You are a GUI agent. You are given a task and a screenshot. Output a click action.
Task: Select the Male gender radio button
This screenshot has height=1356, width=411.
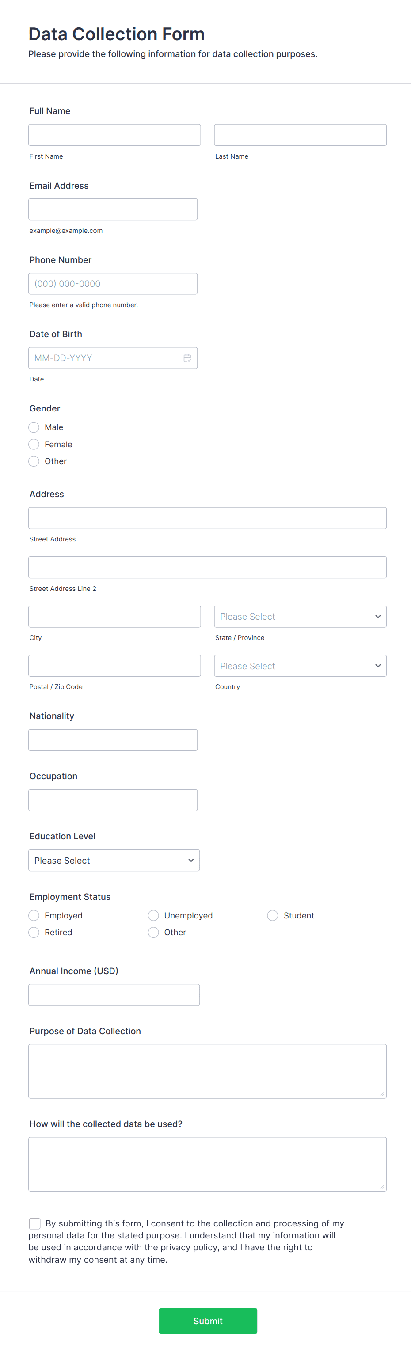[34, 427]
